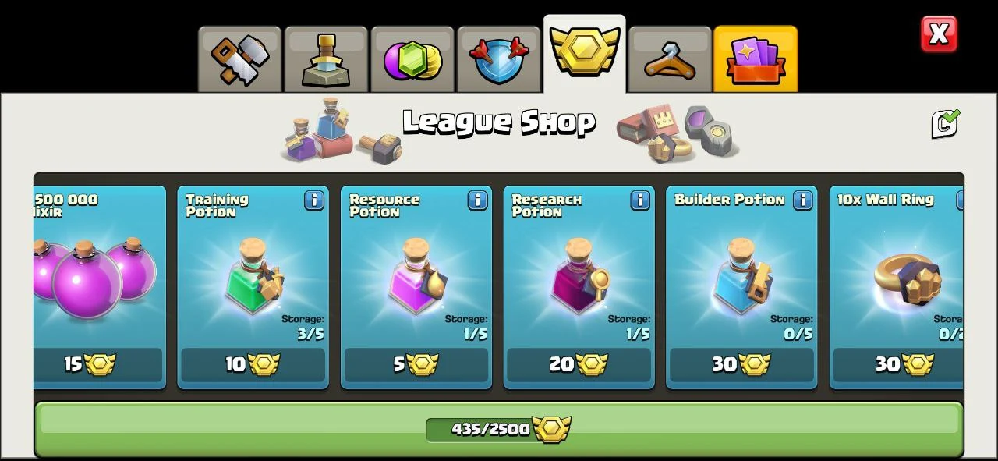Image resolution: width=998 pixels, height=461 pixels.
Task: Show info for Research Potion
Action: point(640,200)
